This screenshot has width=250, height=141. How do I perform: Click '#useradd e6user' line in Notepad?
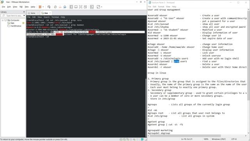click(x=157, y=16)
